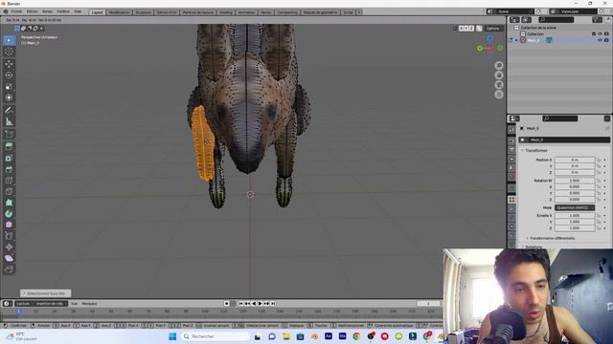Select the Rotate tool in the toolbar
The width and height of the screenshot is (613, 344).
tap(9, 75)
